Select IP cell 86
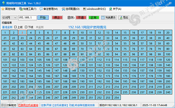 pyautogui.click(x=48, y=54)
